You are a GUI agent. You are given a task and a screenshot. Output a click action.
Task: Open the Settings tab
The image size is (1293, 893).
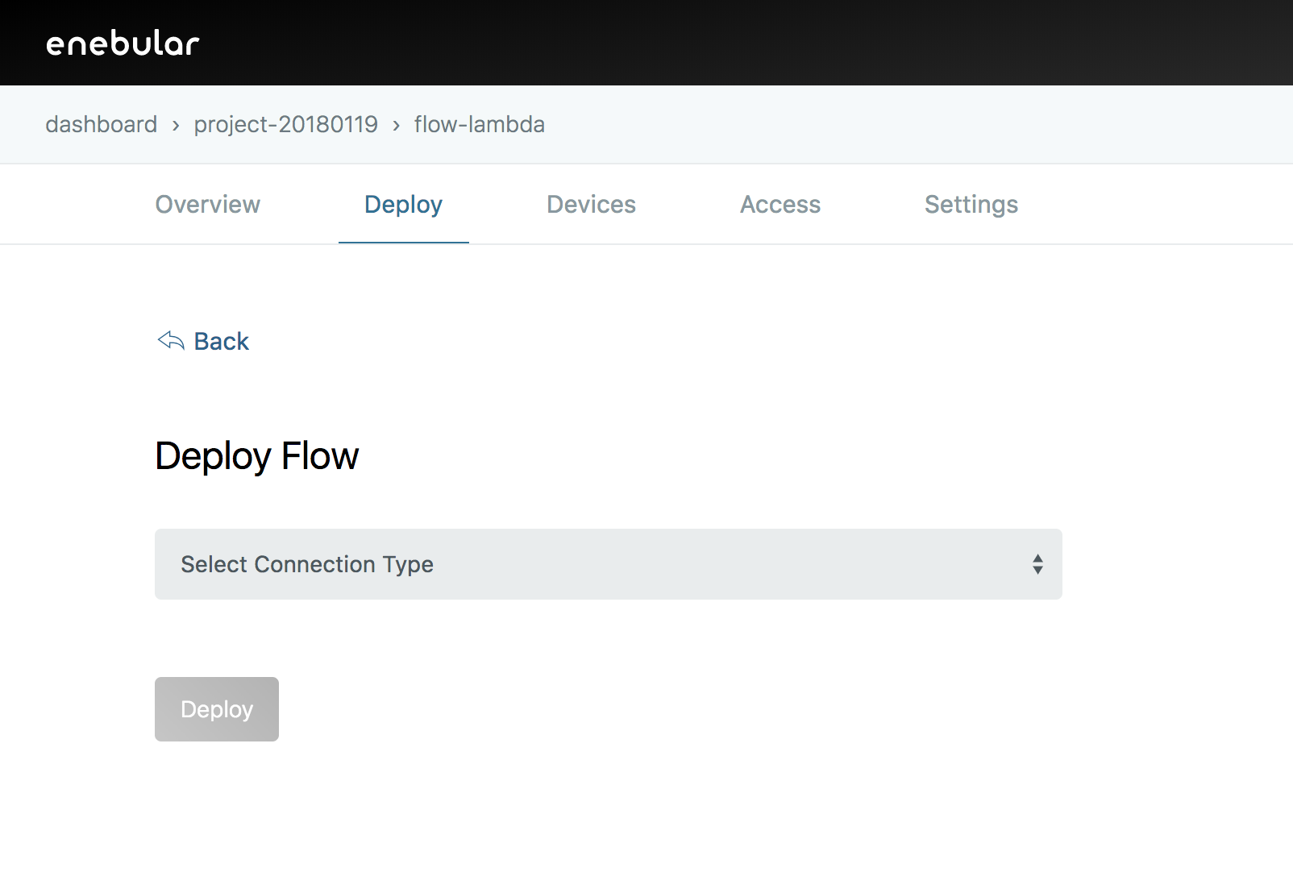[971, 204]
